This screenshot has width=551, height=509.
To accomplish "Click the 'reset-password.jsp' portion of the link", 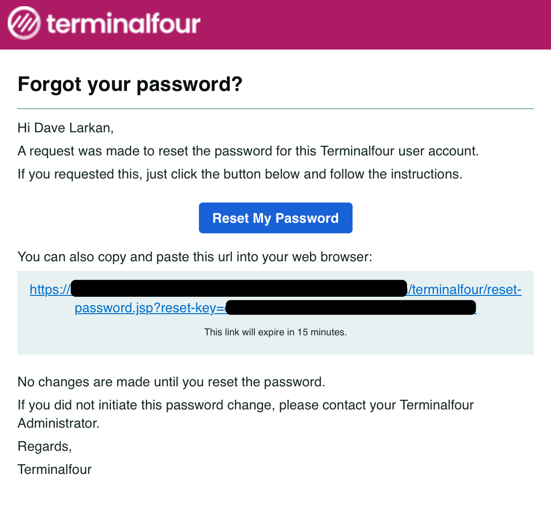I will click(x=116, y=307).
